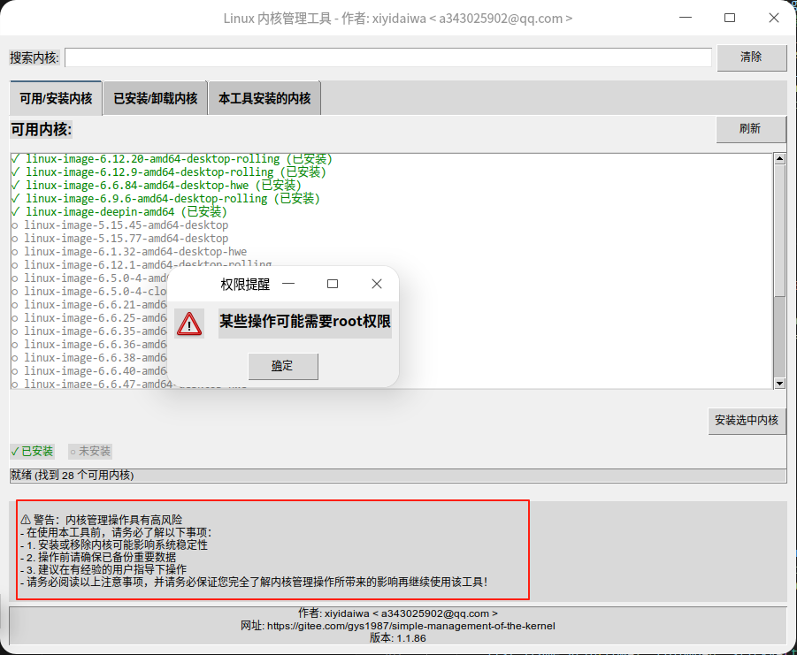Screen dimensions: 797x655
Task: Open the 已安装/卸载内核 tab
Action: pyautogui.click(x=155, y=98)
